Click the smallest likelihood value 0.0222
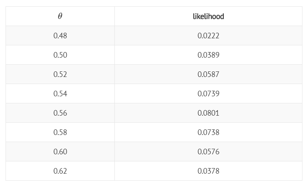Viewport: 306px width, 189px height. tap(209, 36)
